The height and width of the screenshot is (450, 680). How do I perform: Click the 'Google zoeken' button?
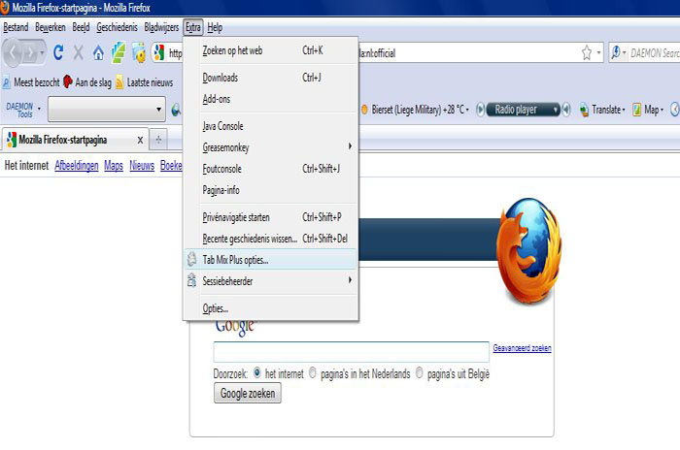coord(248,393)
